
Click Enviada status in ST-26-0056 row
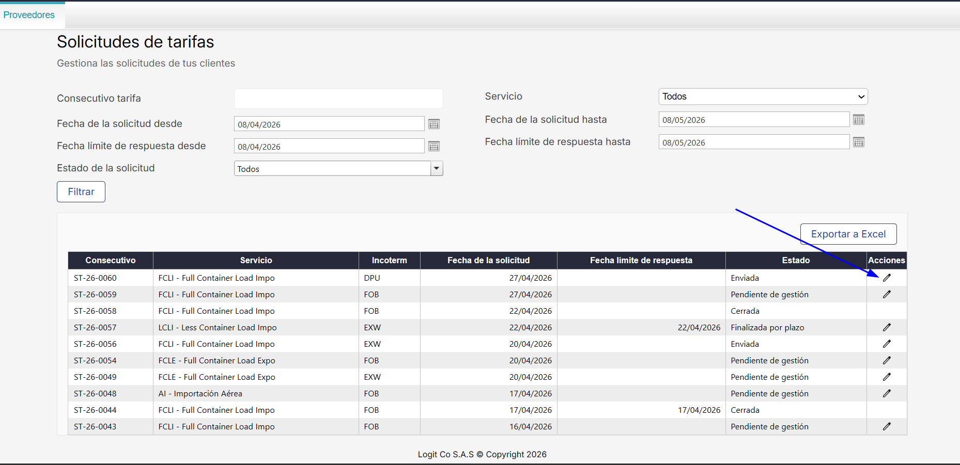pos(796,344)
